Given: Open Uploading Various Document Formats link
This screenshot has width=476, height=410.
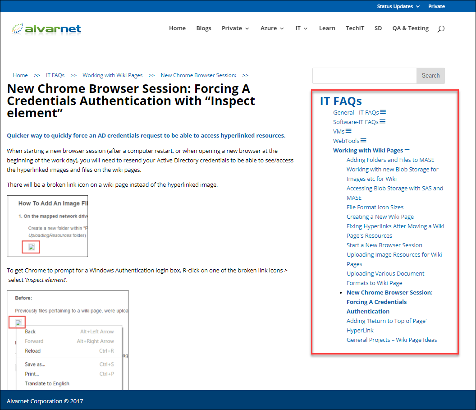Looking at the screenshot, I should coord(385,278).
